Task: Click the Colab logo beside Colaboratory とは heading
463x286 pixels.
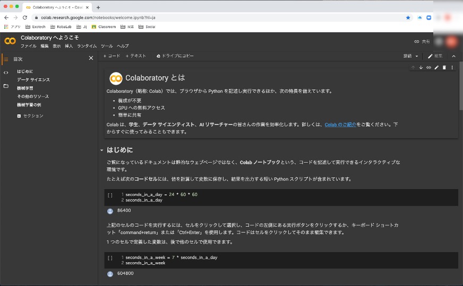Action: (x=116, y=78)
